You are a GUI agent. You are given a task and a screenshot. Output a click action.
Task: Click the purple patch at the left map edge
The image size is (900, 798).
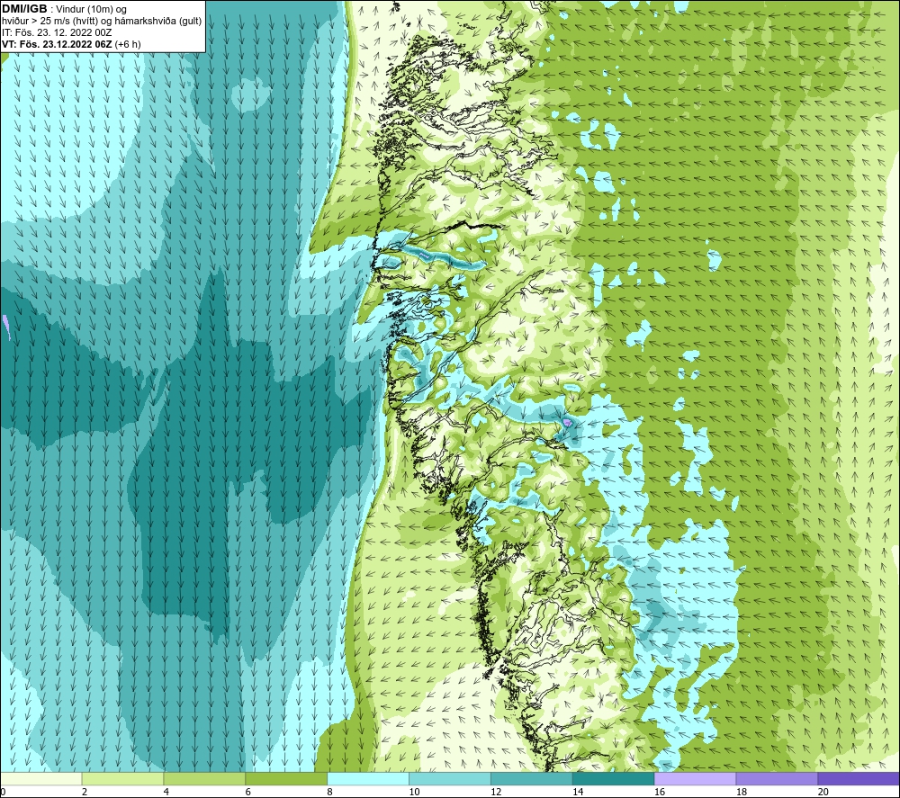click(x=5, y=326)
